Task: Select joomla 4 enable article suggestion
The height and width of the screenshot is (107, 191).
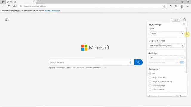Action: click(93, 67)
